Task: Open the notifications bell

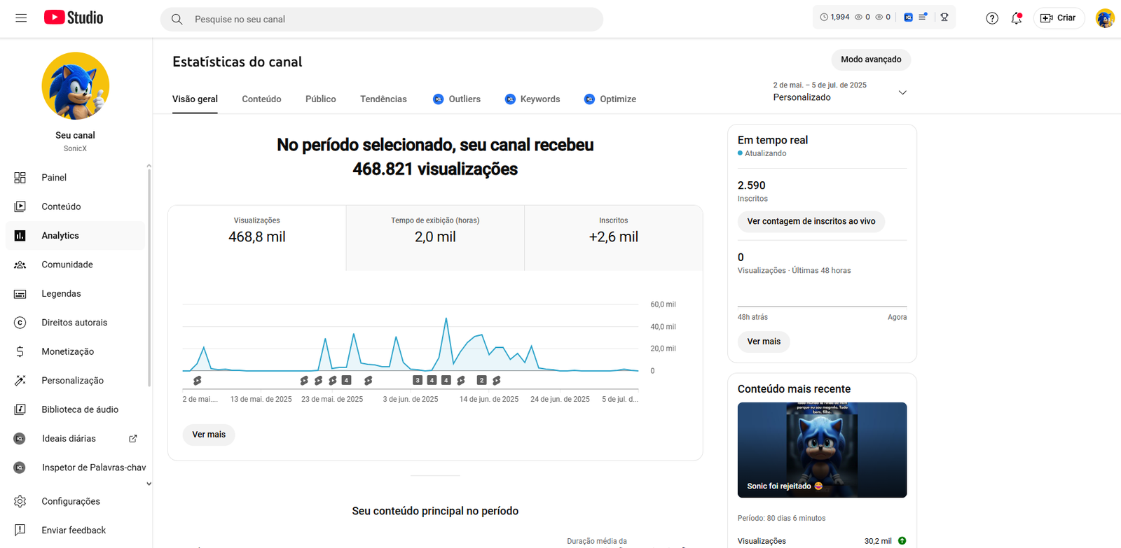Action: point(1016,18)
